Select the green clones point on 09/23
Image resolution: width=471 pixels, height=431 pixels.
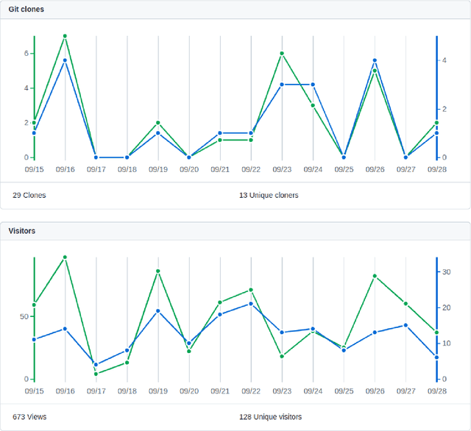tap(282, 54)
